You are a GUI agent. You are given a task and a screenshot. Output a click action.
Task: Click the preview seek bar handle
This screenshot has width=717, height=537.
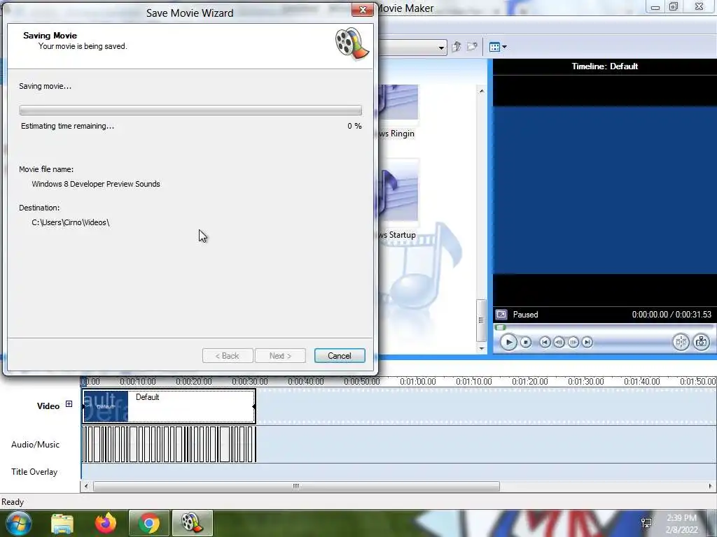pyautogui.click(x=500, y=327)
